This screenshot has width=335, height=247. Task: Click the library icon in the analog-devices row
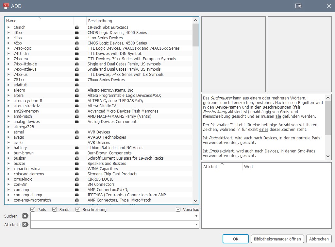(77, 121)
